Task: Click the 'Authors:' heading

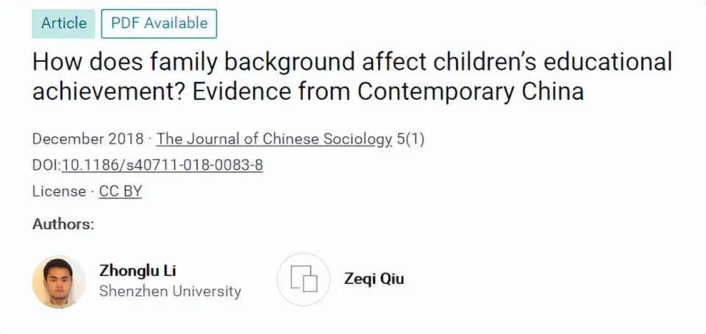Action: 63,224
